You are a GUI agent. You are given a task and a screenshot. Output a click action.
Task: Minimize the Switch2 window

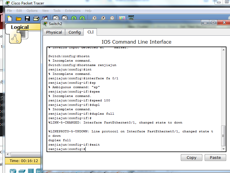tap(205, 23)
